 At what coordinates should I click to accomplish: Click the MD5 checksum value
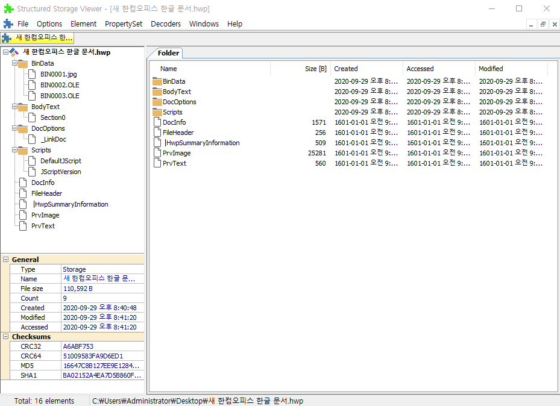pyautogui.click(x=101, y=366)
